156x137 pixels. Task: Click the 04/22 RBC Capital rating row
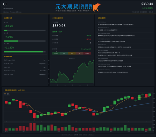click(x=25, y=74)
